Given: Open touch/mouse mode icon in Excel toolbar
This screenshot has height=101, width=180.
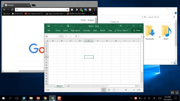Looking at the screenshot, I should pos(68,26).
